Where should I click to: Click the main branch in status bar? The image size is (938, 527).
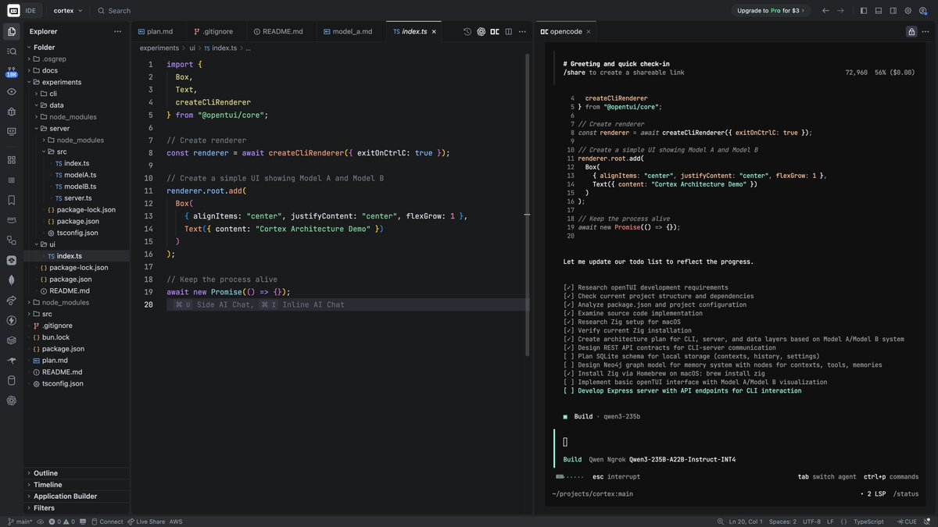click(x=20, y=522)
